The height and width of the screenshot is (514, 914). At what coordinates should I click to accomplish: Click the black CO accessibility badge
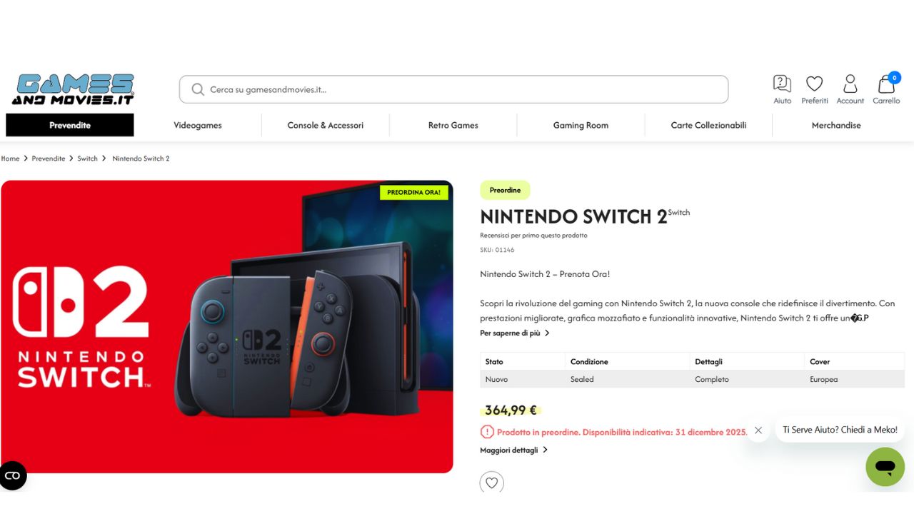[12, 475]
